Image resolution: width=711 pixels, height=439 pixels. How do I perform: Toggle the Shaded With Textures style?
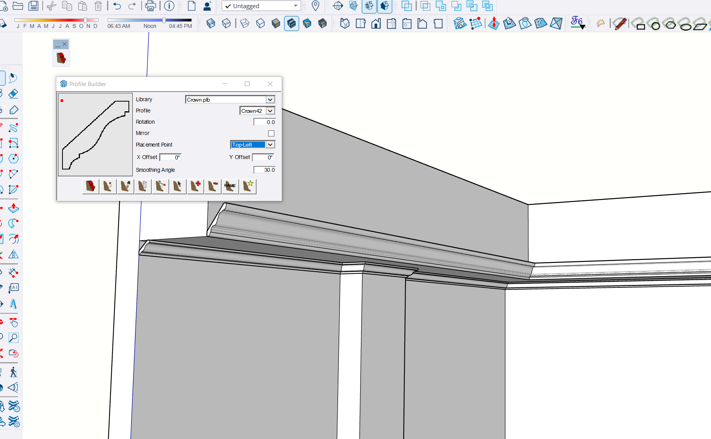pyautogui.click(x=291, y=24)
